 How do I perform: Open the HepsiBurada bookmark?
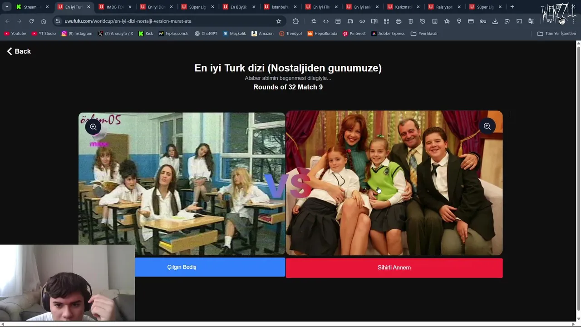(x=322, y=34)
